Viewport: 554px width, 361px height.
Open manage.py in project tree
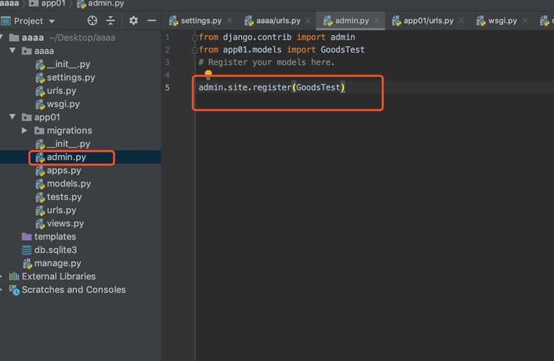(57, 263)
